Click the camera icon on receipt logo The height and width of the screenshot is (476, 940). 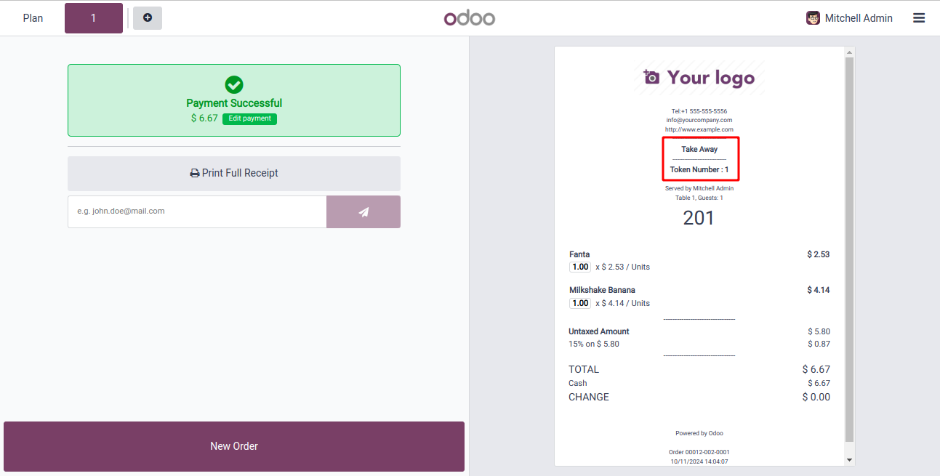(651, 77)
